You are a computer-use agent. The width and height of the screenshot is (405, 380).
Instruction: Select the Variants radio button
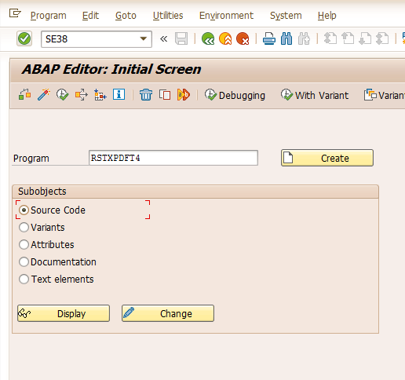tap(24, 228)
